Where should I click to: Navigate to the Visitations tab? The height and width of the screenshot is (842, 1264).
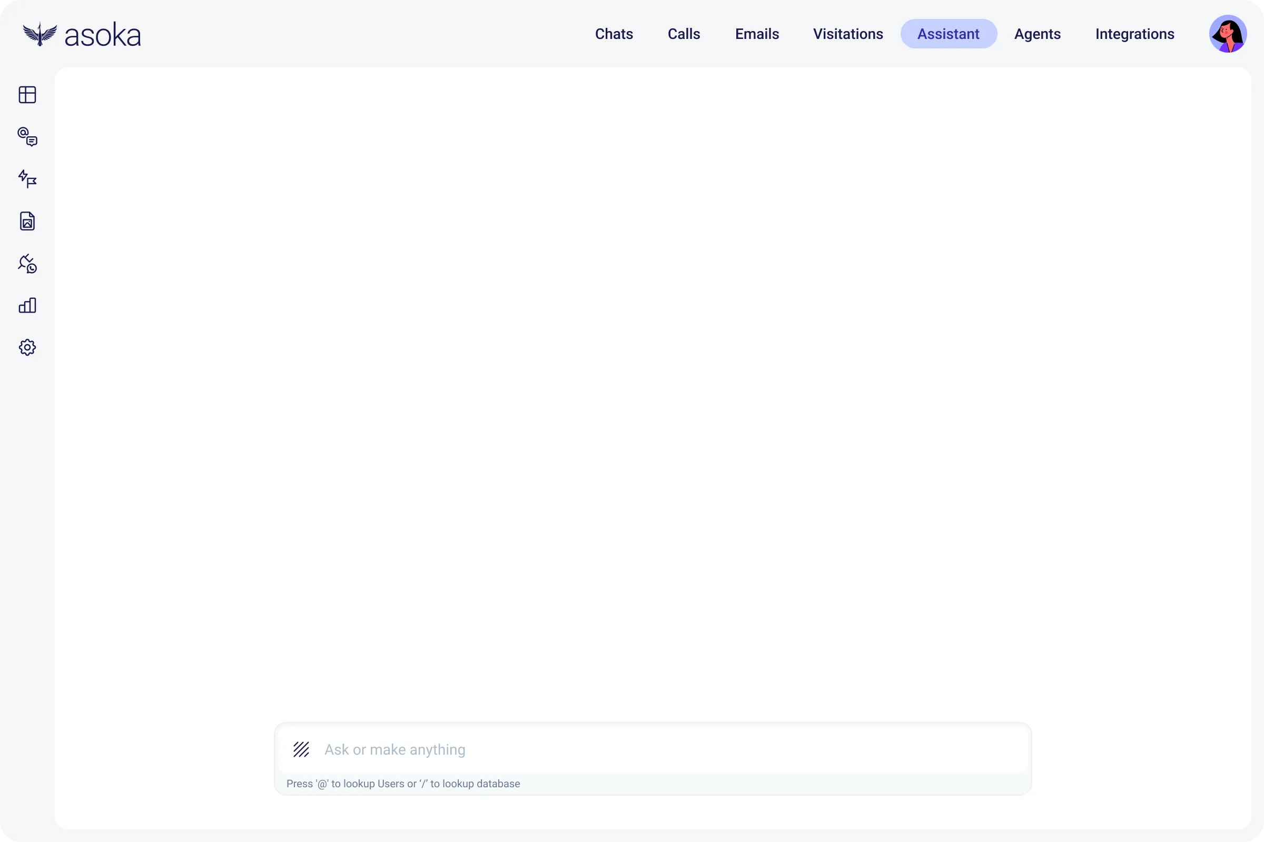coord(847,34)
